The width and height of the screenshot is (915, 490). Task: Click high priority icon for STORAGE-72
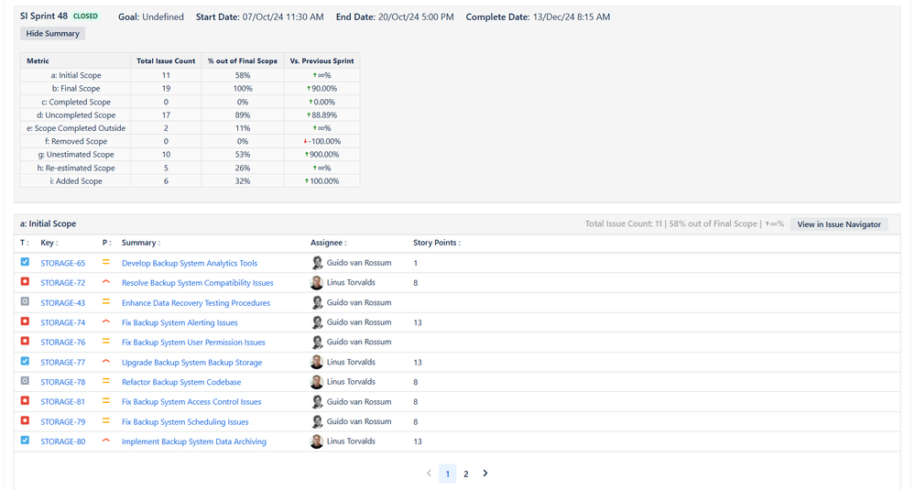coord(106,282)
